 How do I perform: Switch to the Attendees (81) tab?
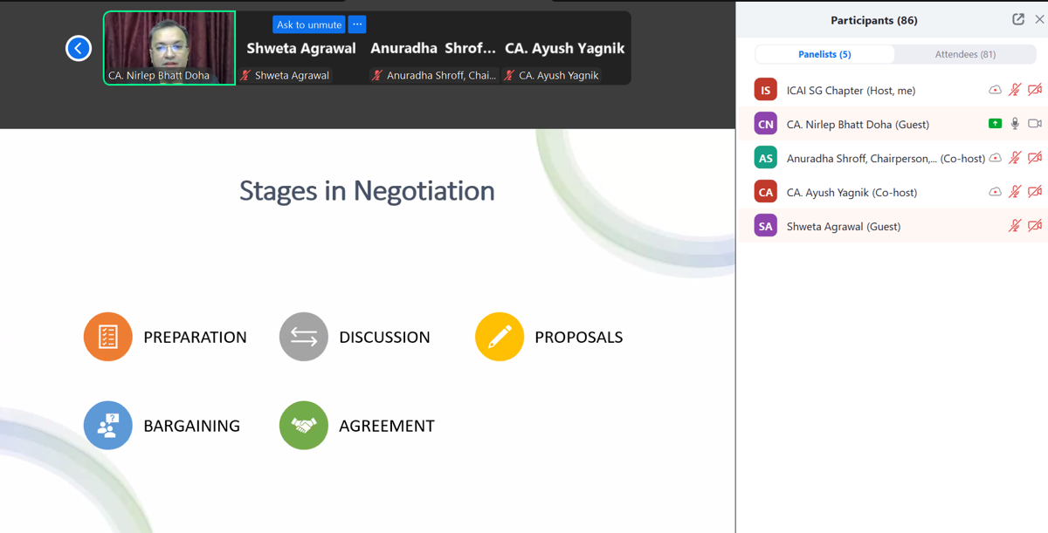965,54
